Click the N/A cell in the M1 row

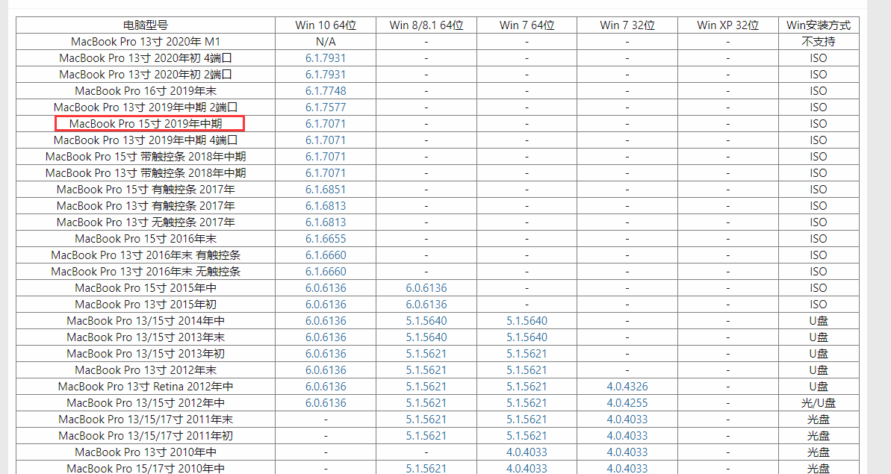tap(326, 42)
